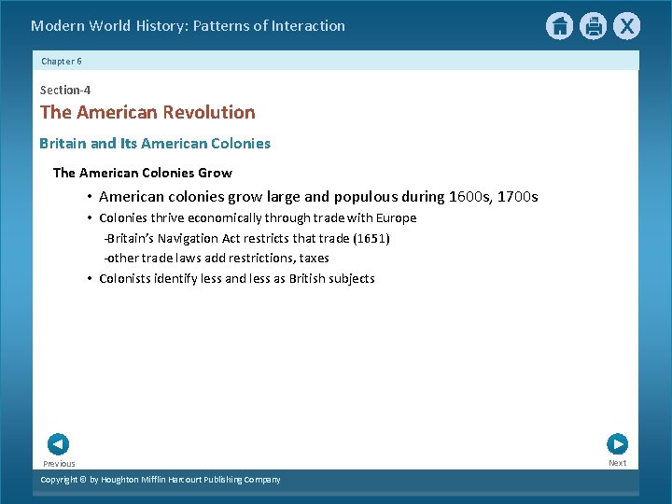Click bullet about colonies growing large and populous
672x504 pixels.
point(318,197)
